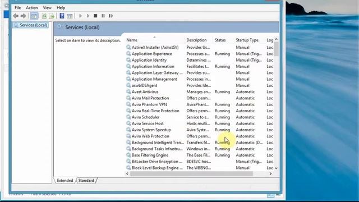Select the Application Information service name
Image resolution: width=359 pixels, height=202 pixels.
153,66
